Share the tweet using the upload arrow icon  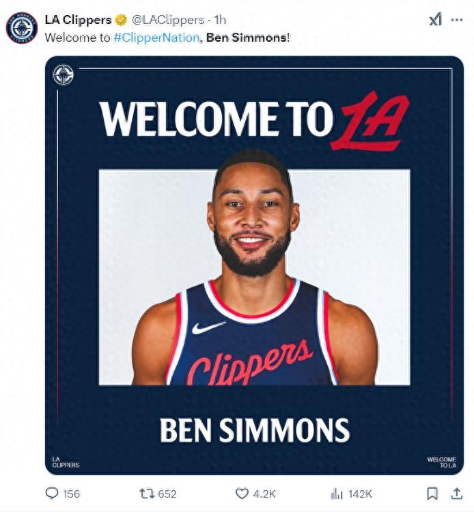[x=457, y=494]
